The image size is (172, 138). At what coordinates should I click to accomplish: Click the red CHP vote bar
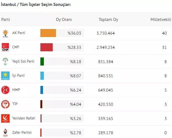point(47,47)
